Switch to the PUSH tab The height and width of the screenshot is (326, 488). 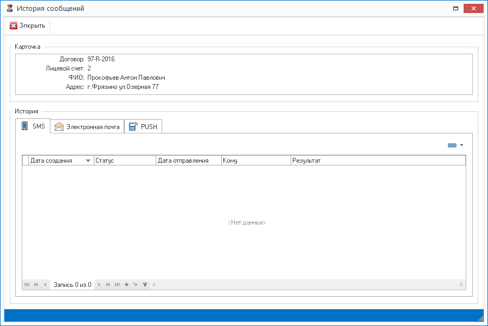point(143,127)
